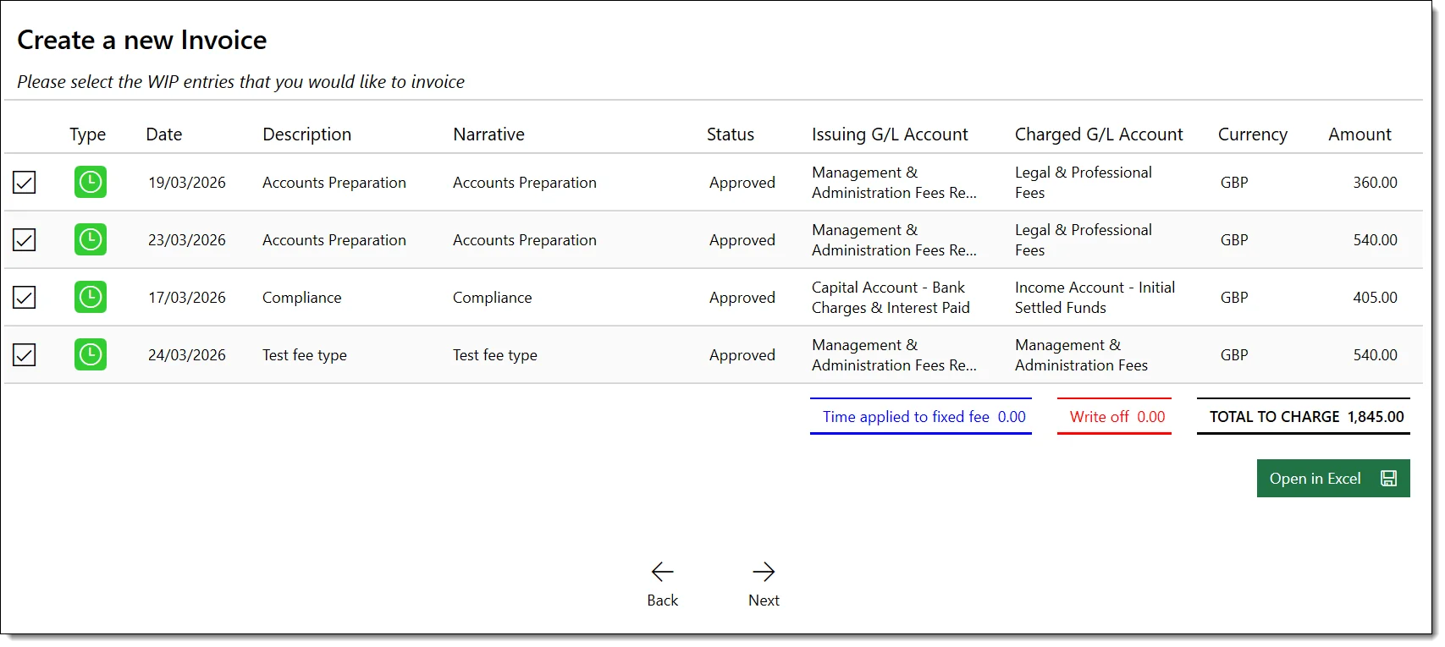The image size is (1445, 647).
Task: Sort by the Date column header
Action: (164, 134)
